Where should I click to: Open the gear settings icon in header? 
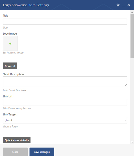pyautogui.click(x=118, y=5)
